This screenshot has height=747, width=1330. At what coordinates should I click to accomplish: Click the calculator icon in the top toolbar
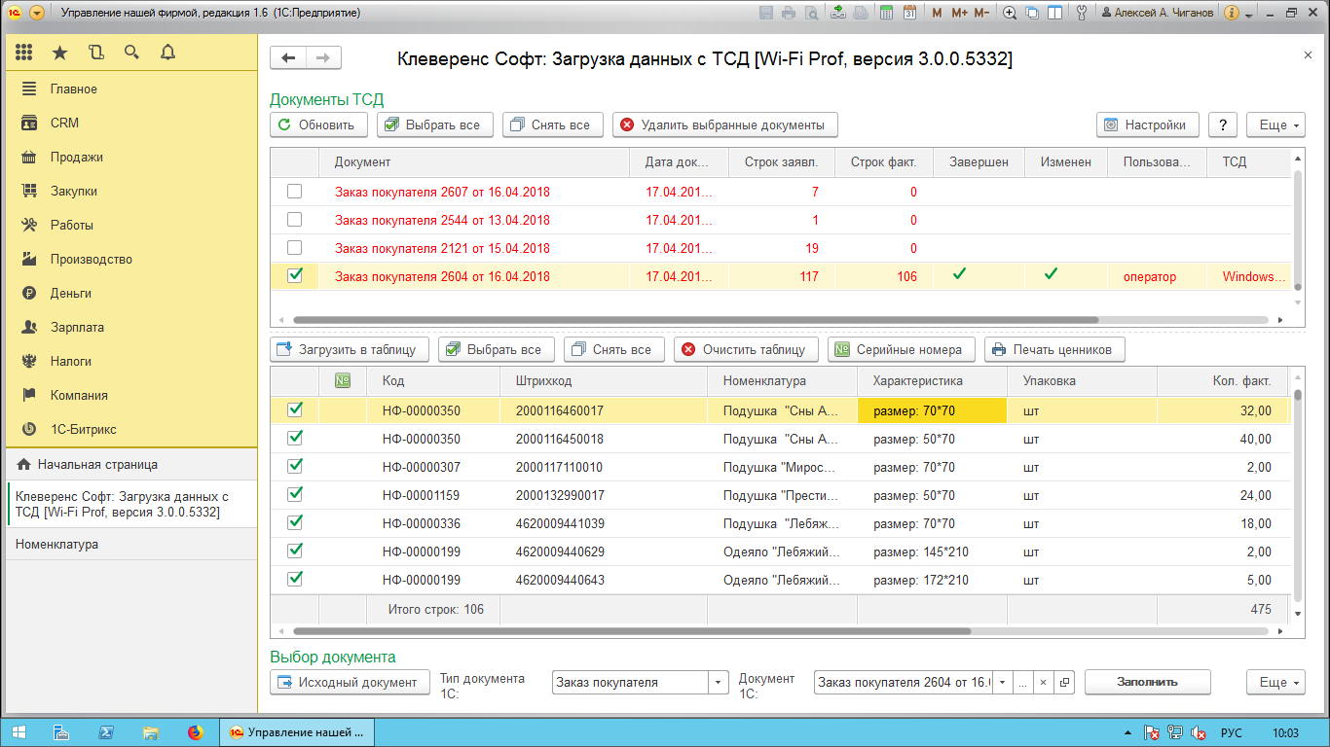point(886,13)
